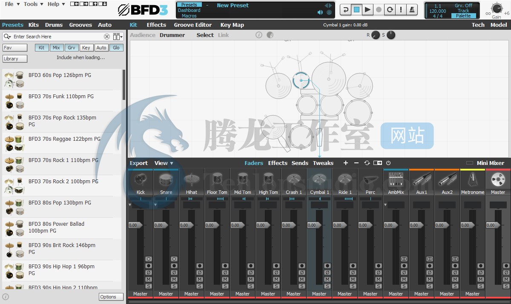Viewport: 511px width, 304px height.
Task: Select the Kick channel drum icon
Action: tap(141, 180)
